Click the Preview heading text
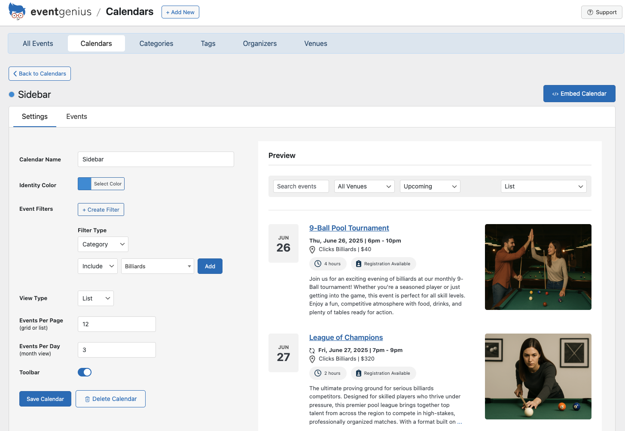The height and width of the screenshot is (431, 625). tap(282, 155)
